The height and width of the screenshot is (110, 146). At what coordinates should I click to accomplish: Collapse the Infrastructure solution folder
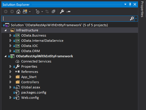pyautogui.click(x=5, y=30)
